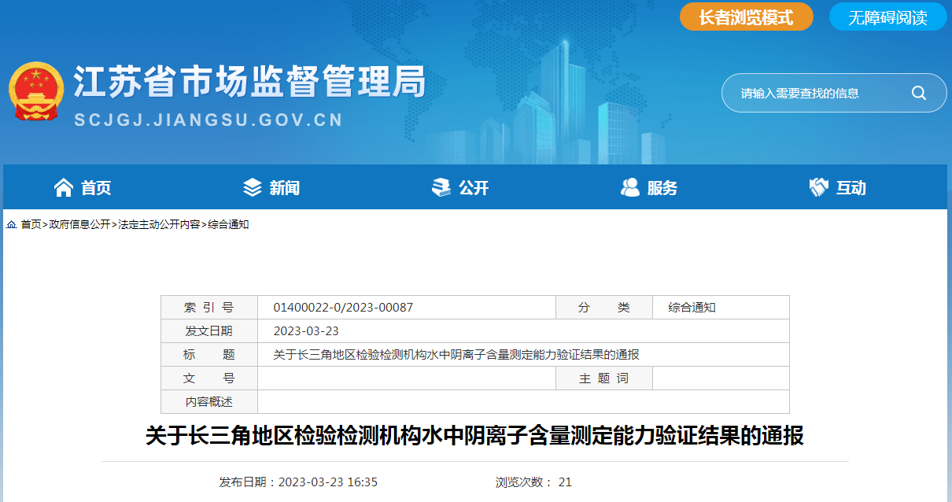This screenshot has width=952, height=502.
Task: Select index number 01400022-0/2023-00087
Action: click(x=343, y=308)
